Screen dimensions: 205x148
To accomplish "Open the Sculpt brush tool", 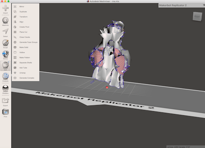I will [5, 44].
